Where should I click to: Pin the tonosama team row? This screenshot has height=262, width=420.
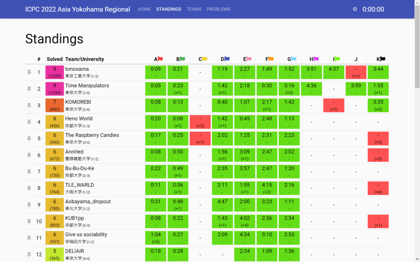pos(29,73)
